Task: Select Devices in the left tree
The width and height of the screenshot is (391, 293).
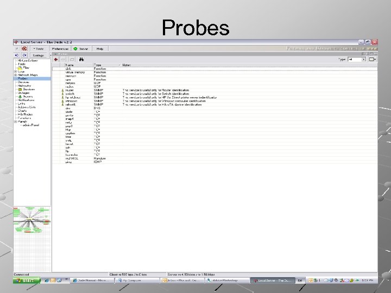Action: (x=23, y=82)
